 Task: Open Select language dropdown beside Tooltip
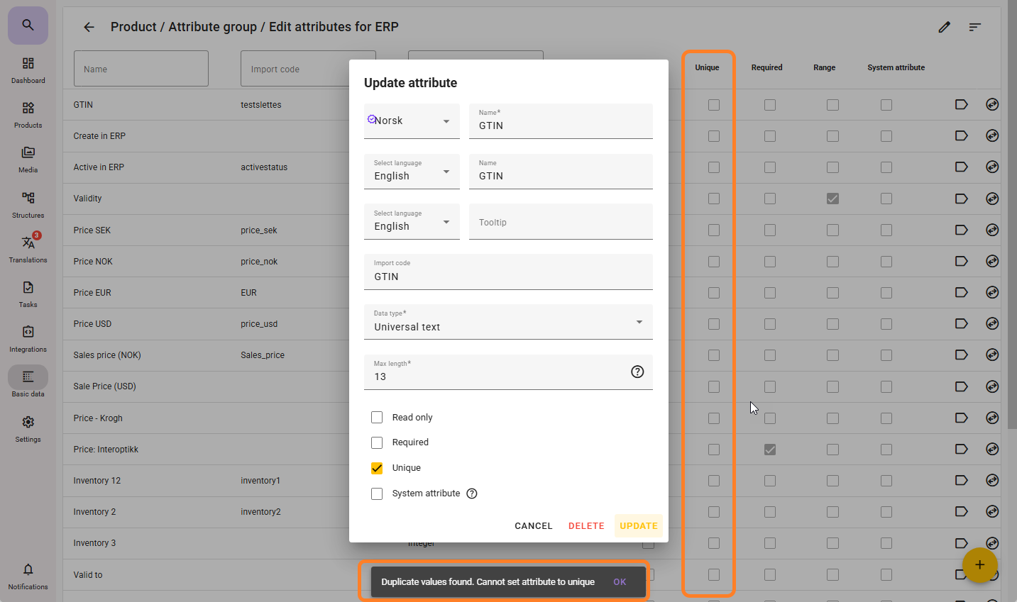(412, 222)
